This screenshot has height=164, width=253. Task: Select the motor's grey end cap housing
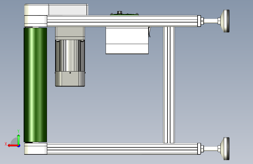[70, 79]
